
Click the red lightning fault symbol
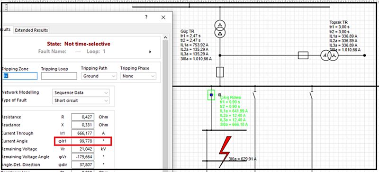click(x=225, y=152)
